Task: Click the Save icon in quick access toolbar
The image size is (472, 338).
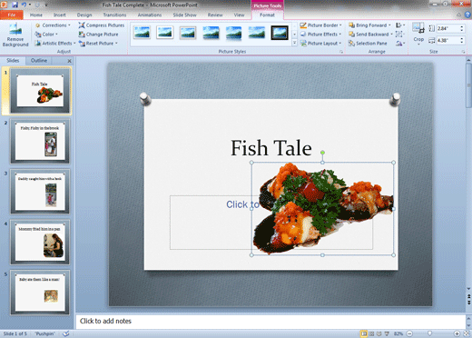Action: coord(15,5)
